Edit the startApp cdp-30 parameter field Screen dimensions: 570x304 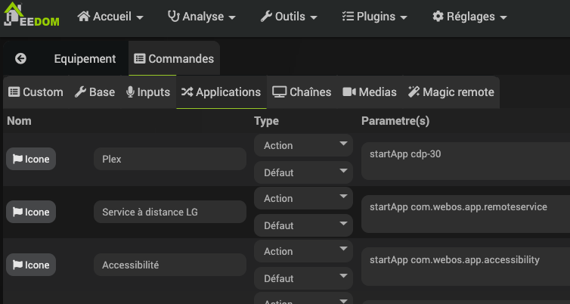coord(466,161)
